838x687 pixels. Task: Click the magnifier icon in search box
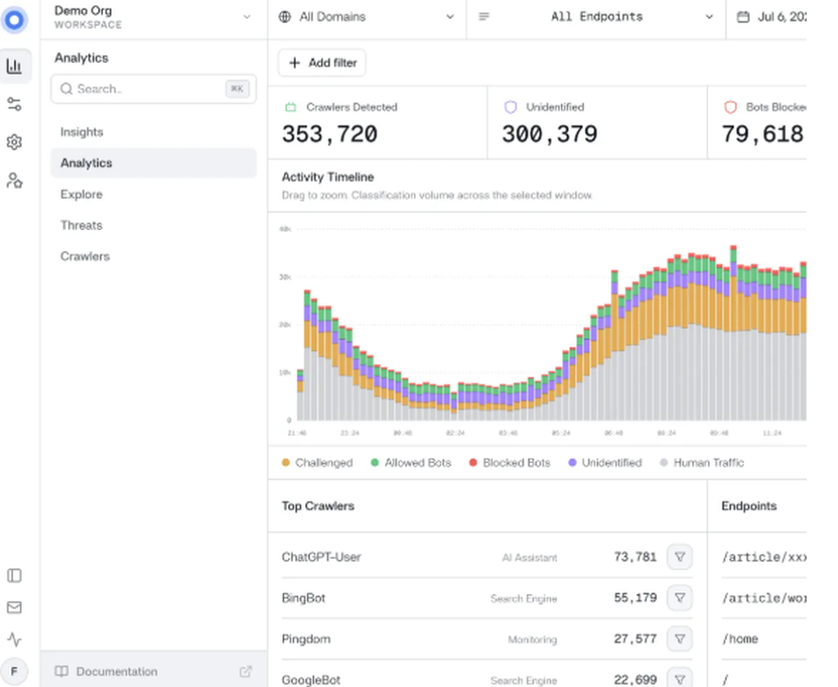click(x=65, y=89)
